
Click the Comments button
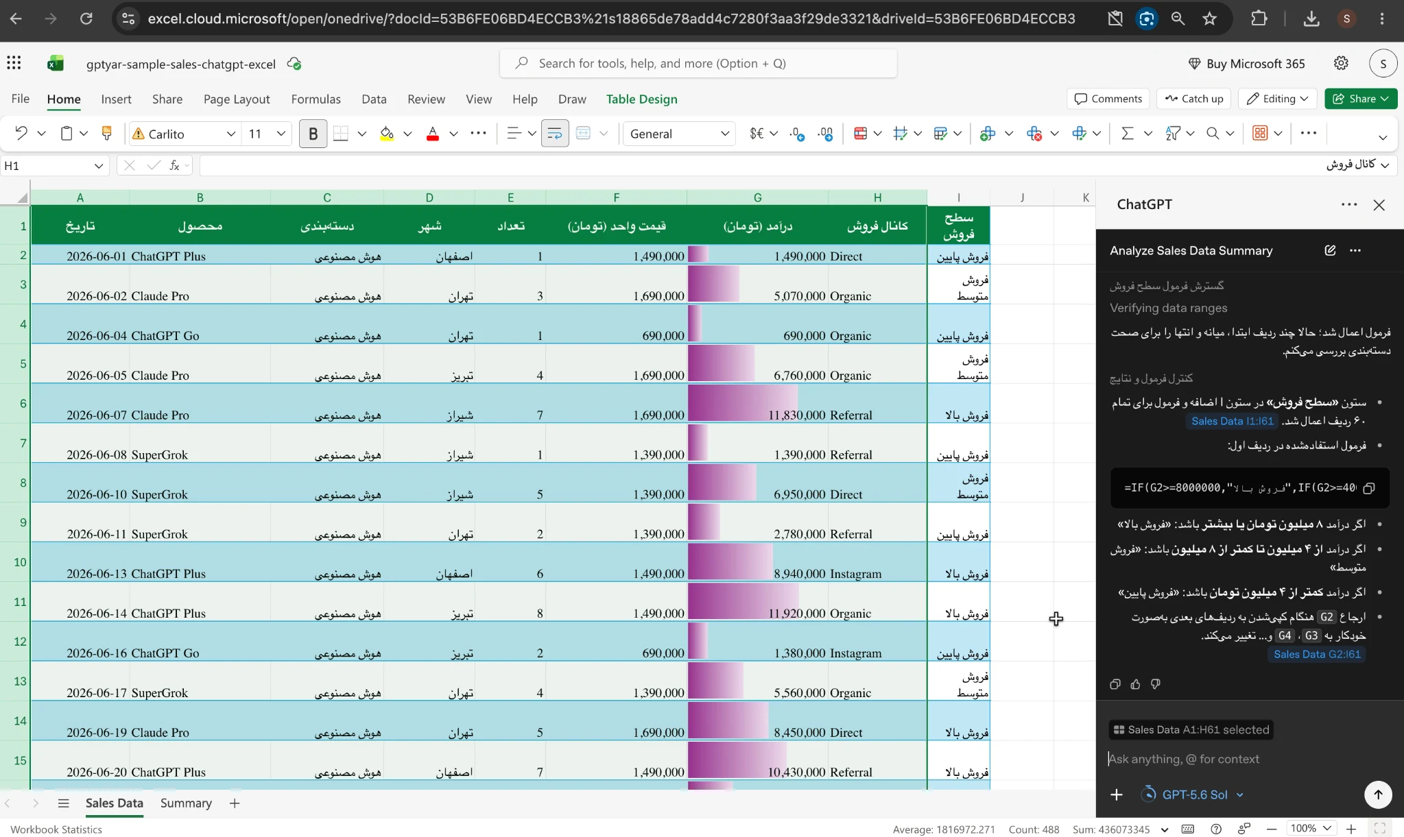pyautogui.click(x=1108, y=99)
